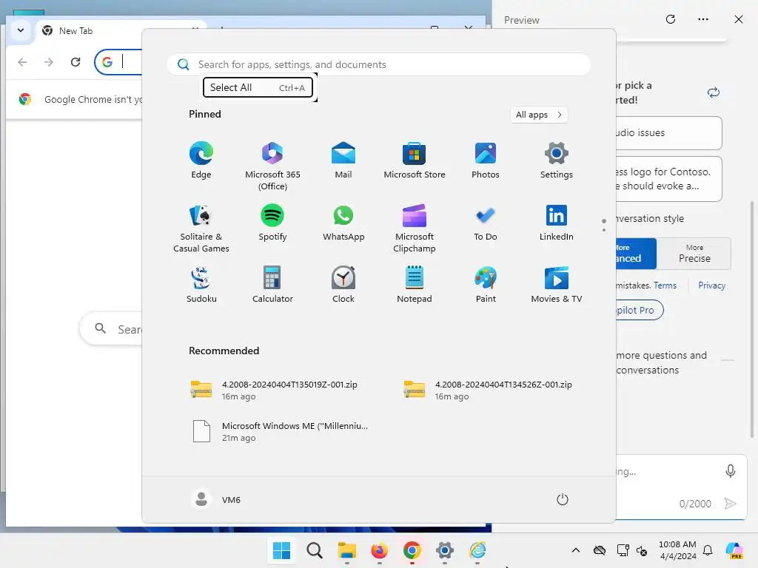Open LinkedIn pinned app
Viewport: 758px width, 568px height.
[x=557, y=223]
